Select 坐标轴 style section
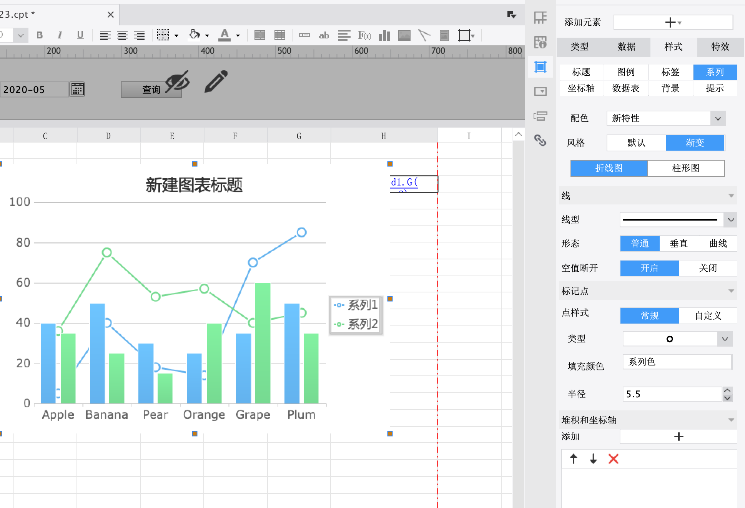The width and height of the screenshot is (745, 508). [581, 88]
